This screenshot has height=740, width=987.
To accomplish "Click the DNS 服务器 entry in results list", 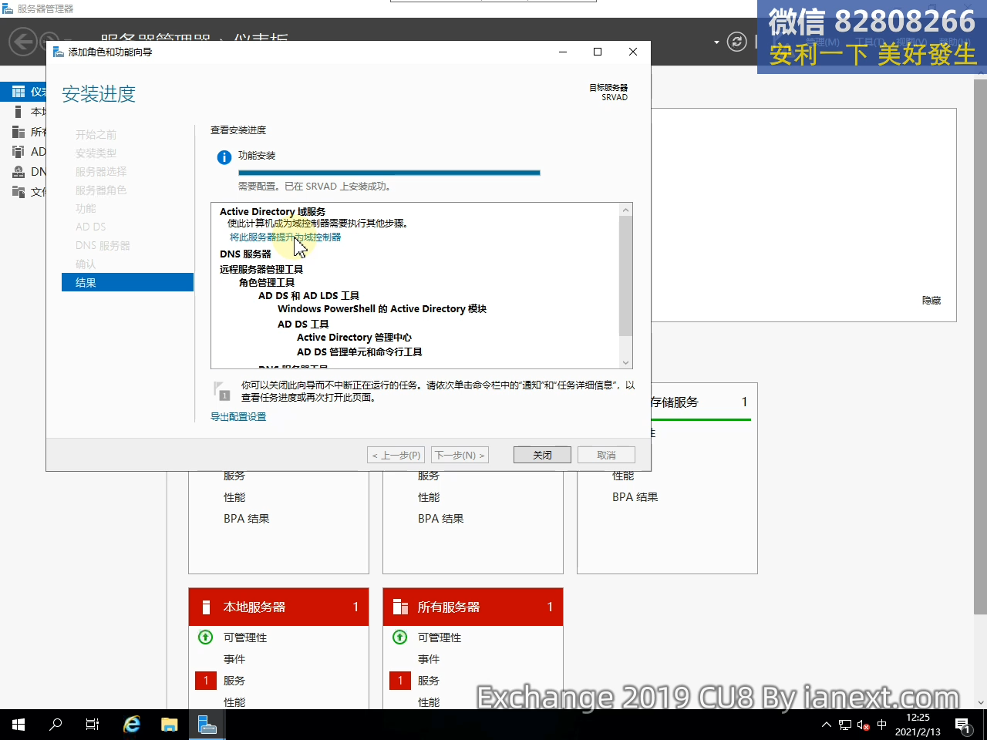I will pos(245,254).
